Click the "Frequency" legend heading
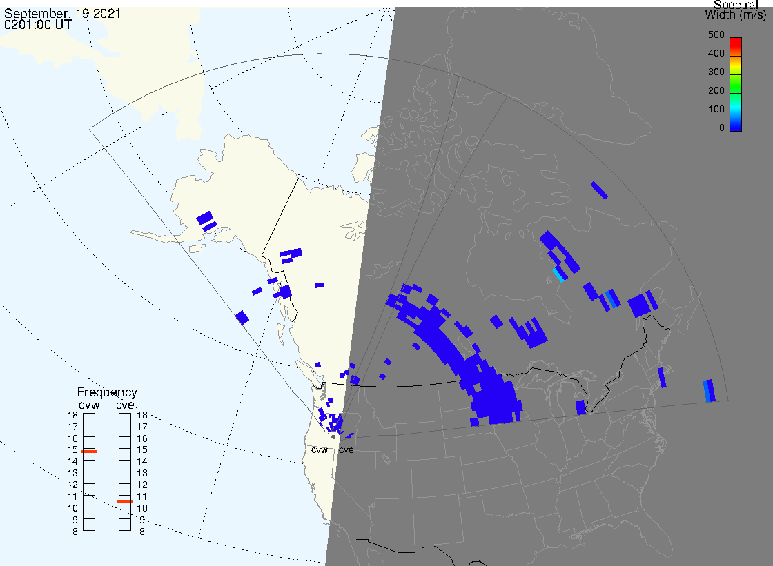Image resolution: width=773 pixels, height=566 pixels. [x=107, y=392]
